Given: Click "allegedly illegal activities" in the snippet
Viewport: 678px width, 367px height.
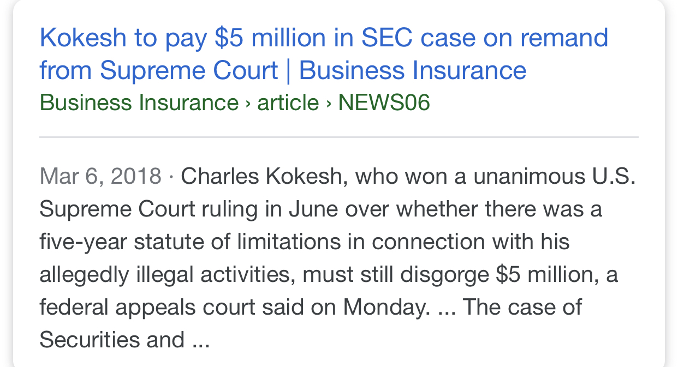Looking at the screenshot, I should (x=167, y=275).
